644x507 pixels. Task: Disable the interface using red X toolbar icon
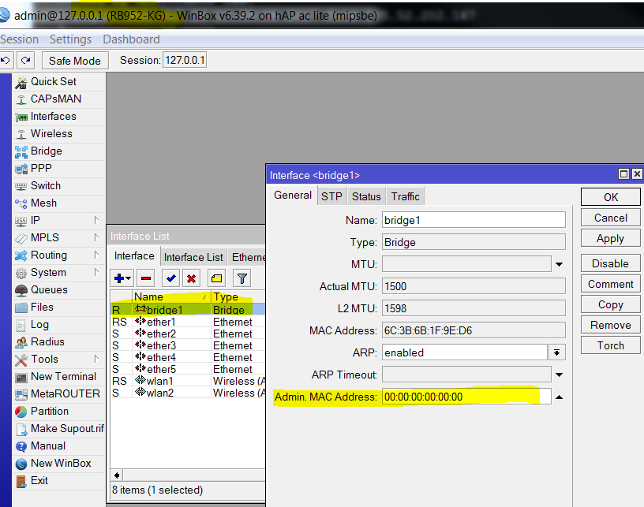point(193,278)
